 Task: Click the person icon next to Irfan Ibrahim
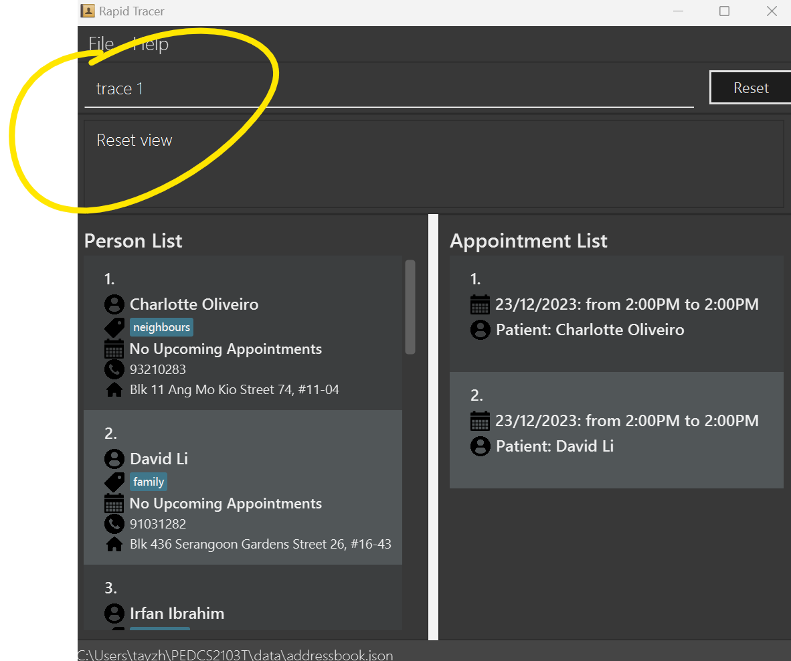coord(114,613)
